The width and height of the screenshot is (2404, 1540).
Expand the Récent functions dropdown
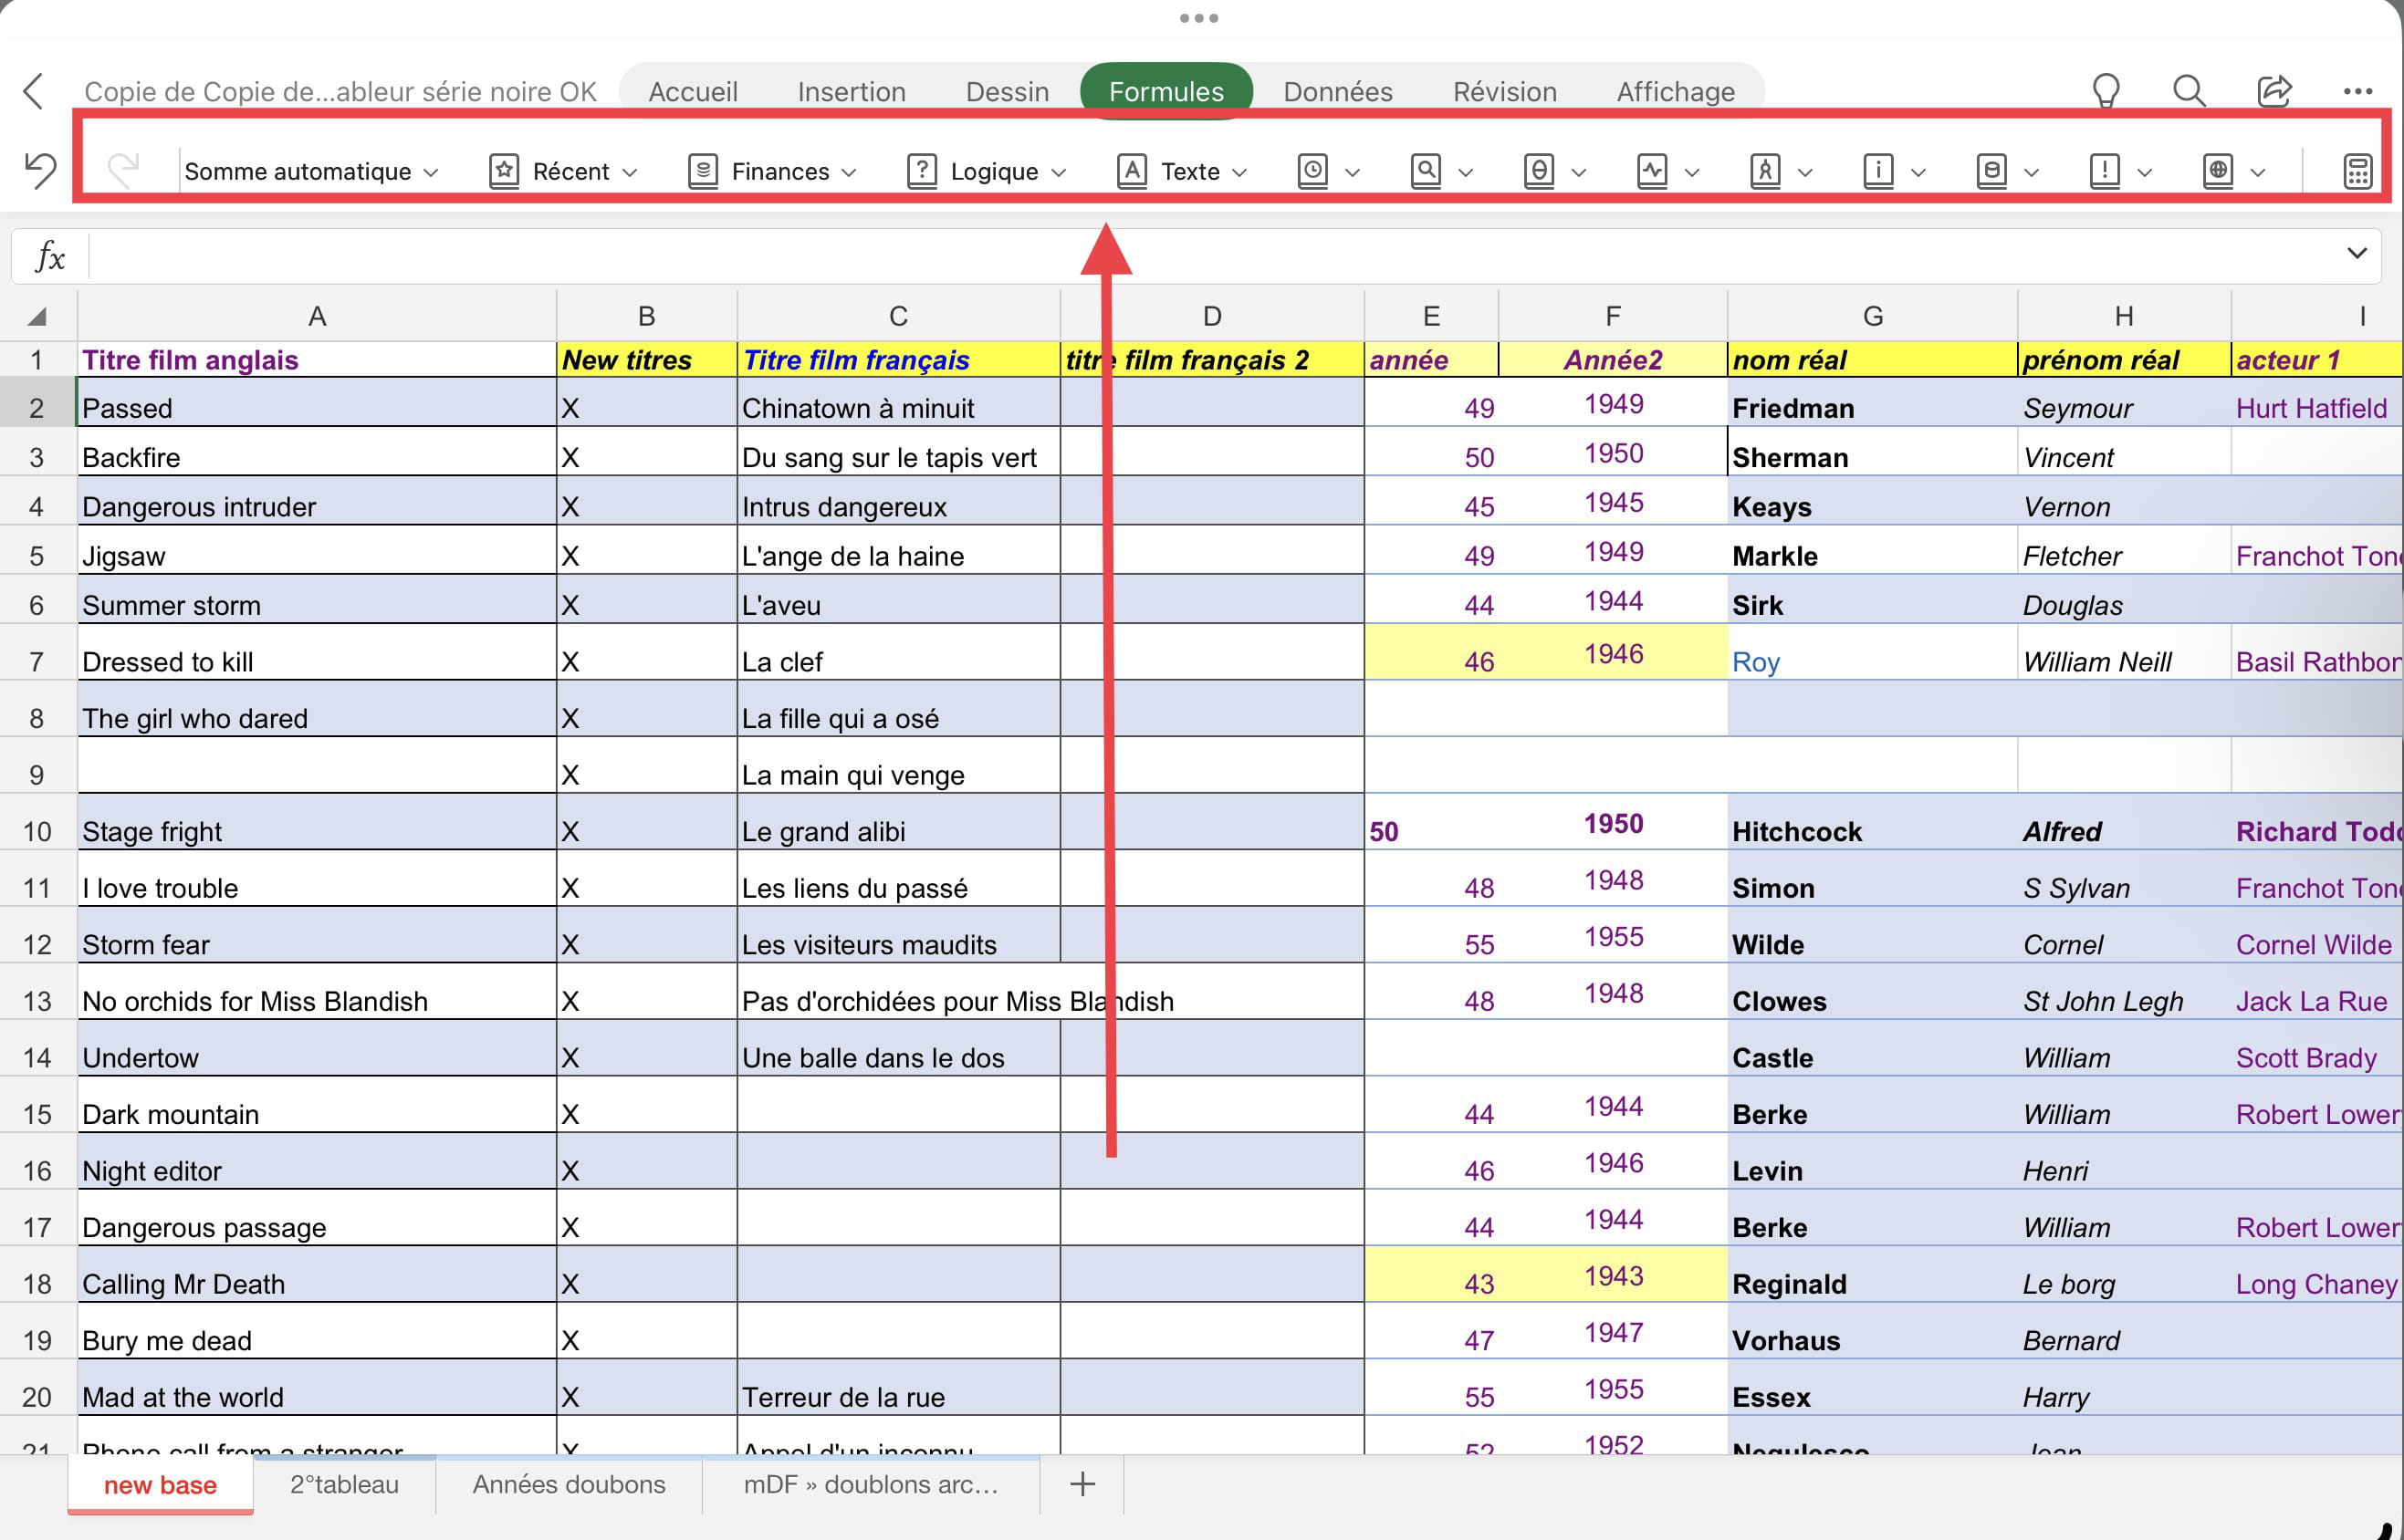tap(562, 171)
